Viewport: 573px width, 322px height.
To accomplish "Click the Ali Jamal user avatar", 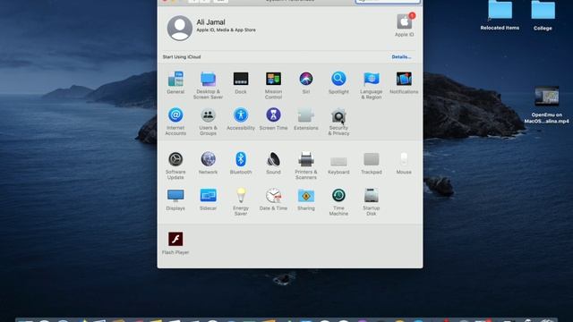I will coord(179,28).
